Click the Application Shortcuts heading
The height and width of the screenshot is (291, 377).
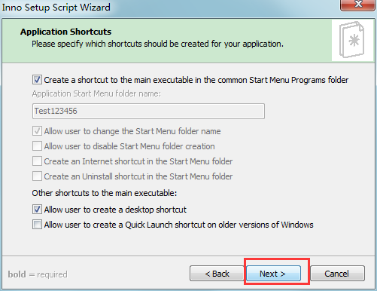coord(65,32)
